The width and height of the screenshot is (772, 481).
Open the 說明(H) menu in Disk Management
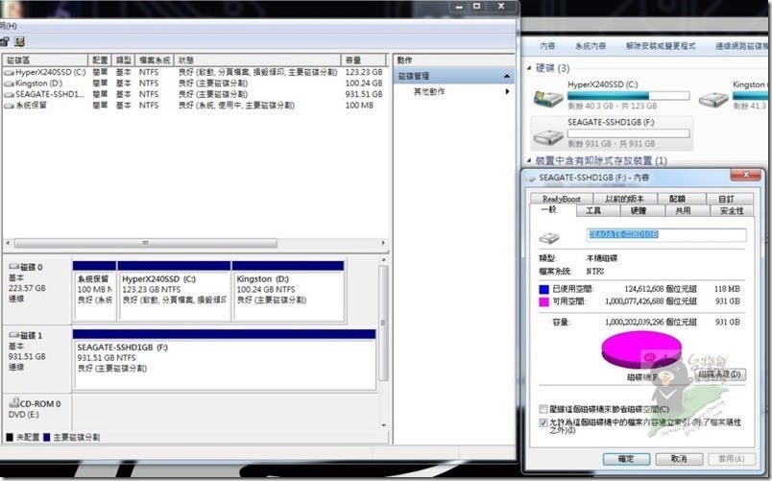pos(9,26)
